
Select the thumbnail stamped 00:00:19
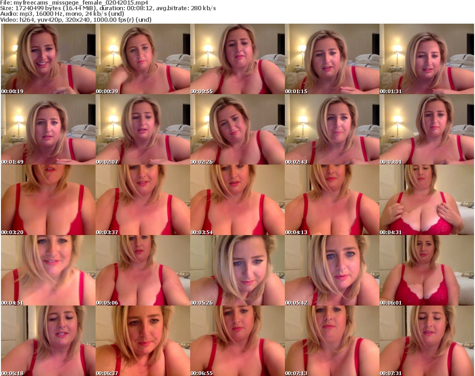point(48,59)
